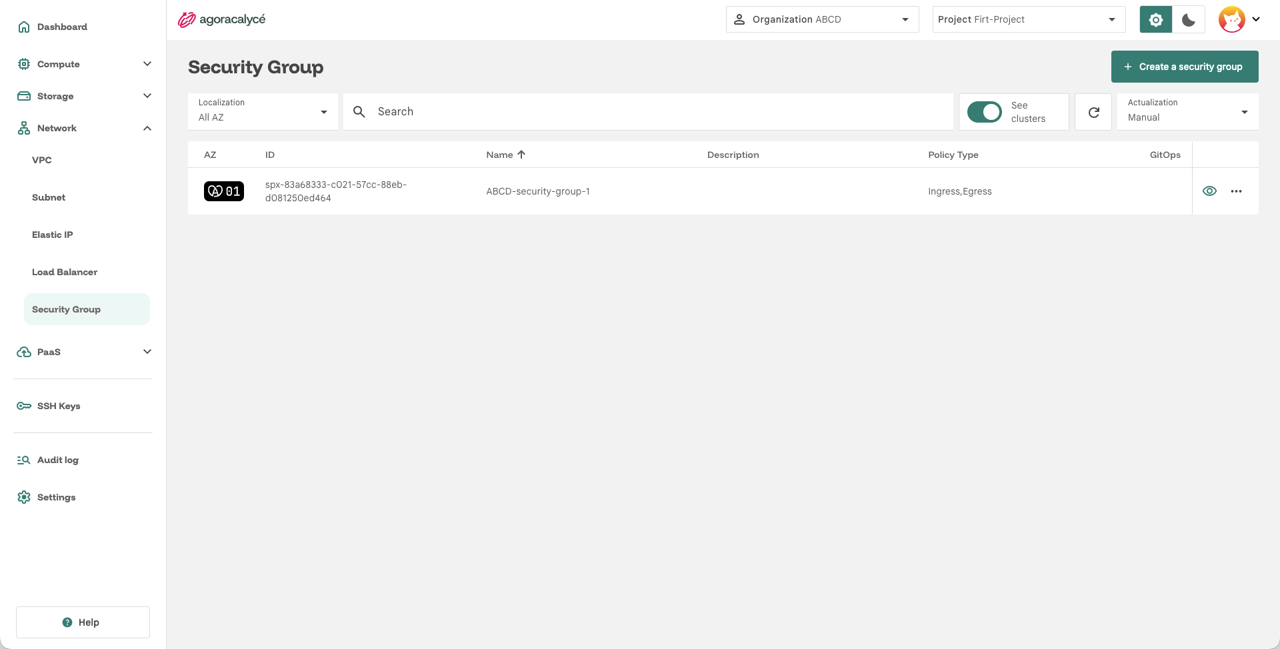The image size is (1280, 649).
Task: Expand the Storage section chevron
Action: 147,96
